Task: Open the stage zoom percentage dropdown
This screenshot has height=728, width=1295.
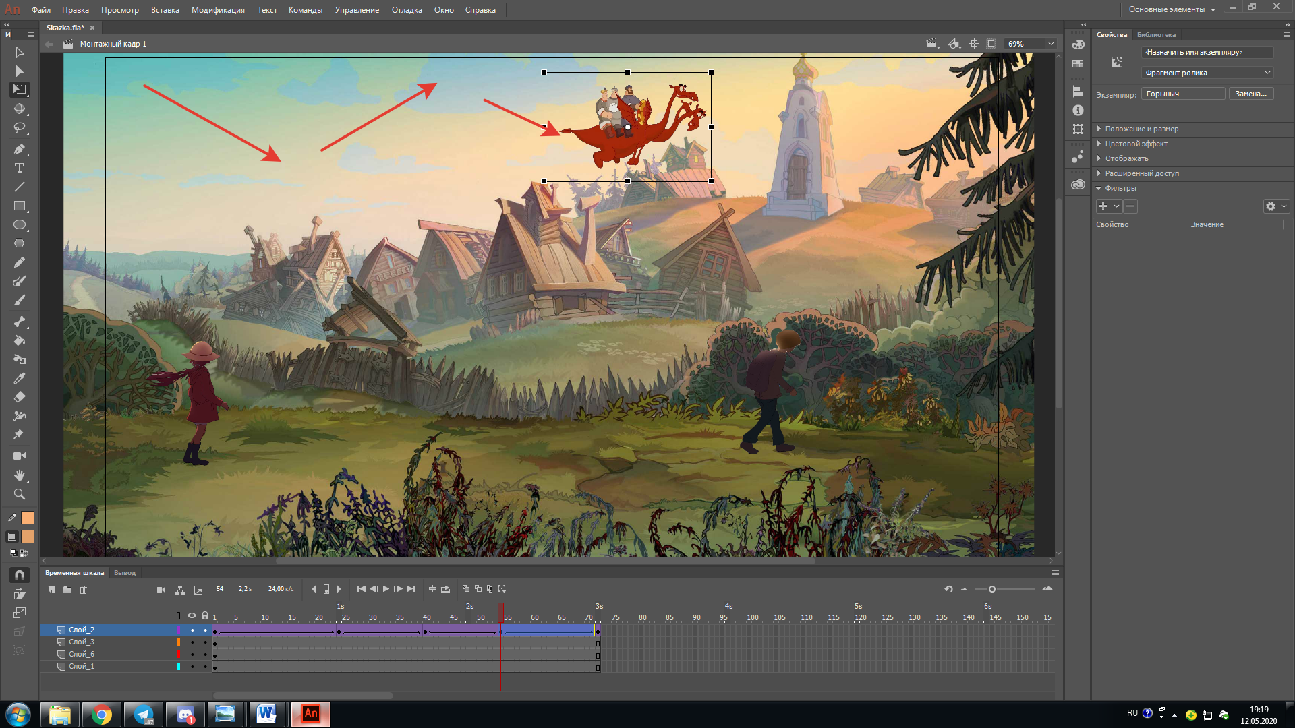Action: click(x=1051, y=44)
